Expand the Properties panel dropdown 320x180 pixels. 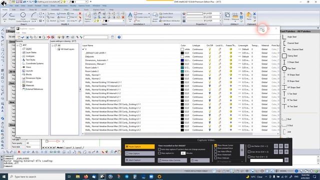tap(201, 24)
